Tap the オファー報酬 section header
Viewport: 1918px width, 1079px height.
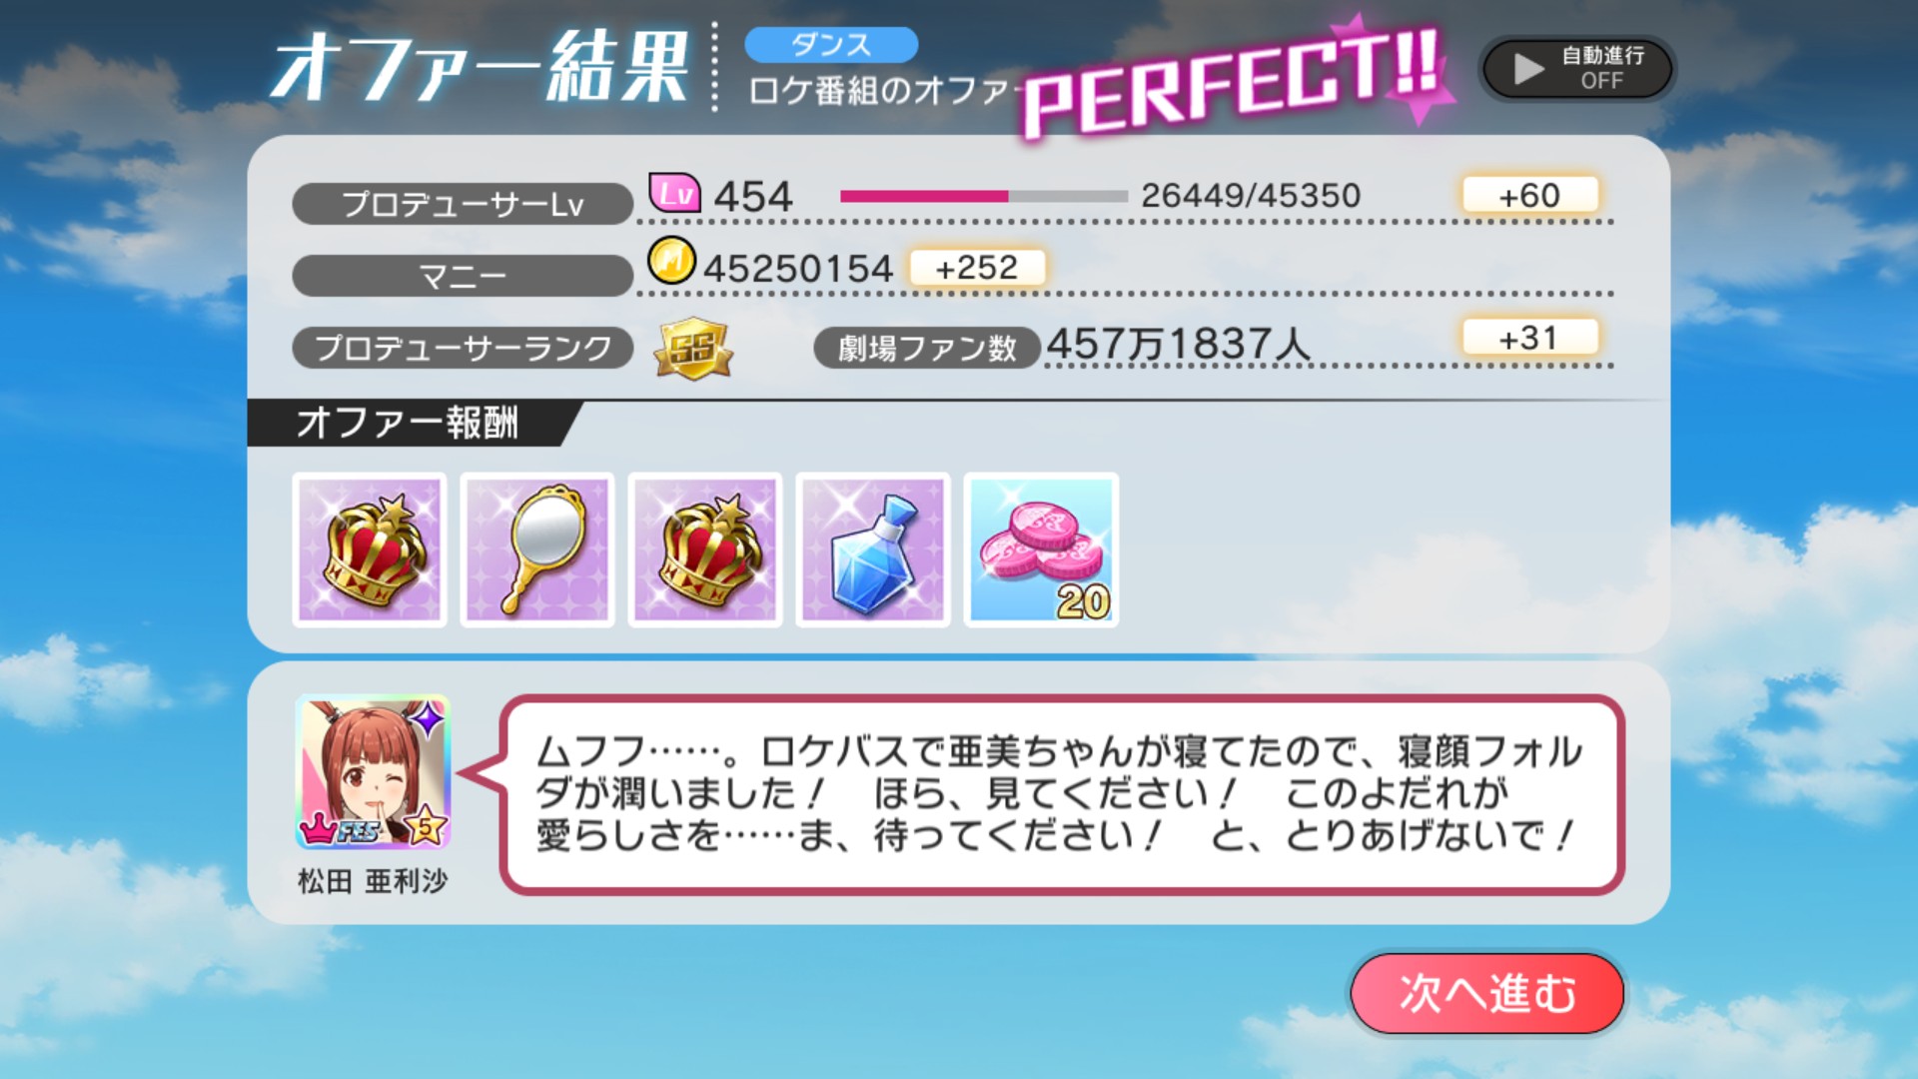408,423
